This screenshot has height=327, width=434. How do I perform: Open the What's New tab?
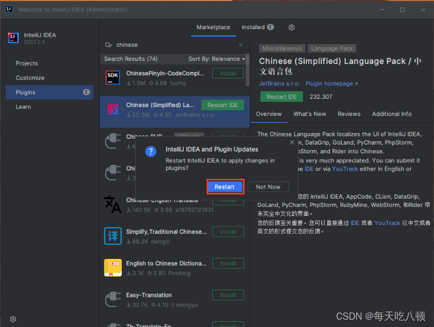coord(310,114)
